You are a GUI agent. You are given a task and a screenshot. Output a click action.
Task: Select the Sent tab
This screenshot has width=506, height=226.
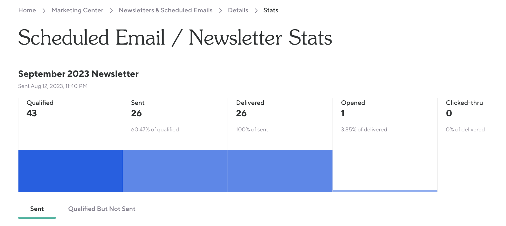37,209
